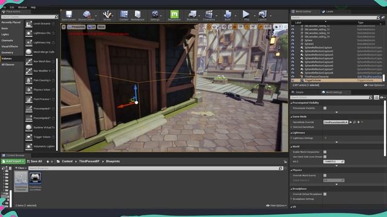
Task: Select the Lightmass Character volume icon
Action: [x=28, y=33]
